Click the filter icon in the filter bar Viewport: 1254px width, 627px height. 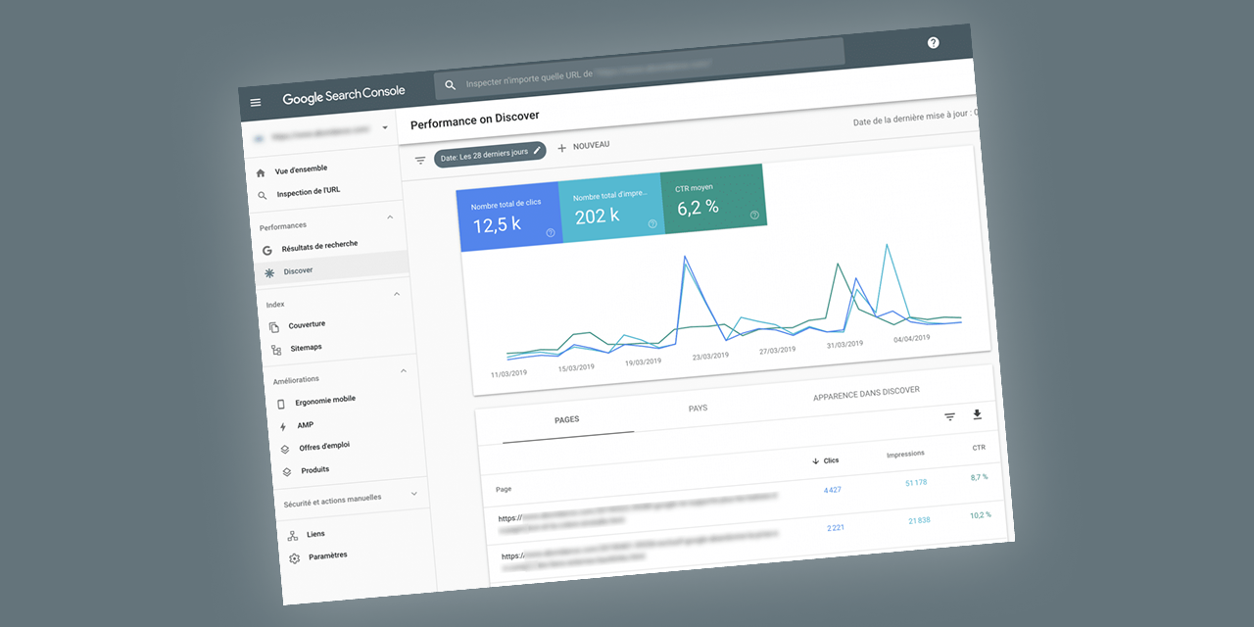coord(420,161)
